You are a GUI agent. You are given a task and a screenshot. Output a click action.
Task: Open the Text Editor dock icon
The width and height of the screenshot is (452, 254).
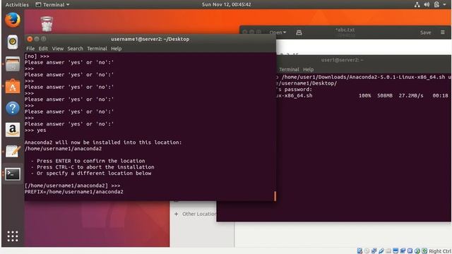click(x=13, y=152)
